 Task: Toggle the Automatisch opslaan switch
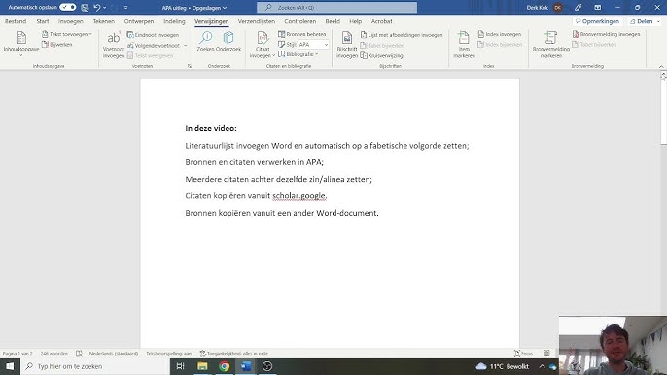[68, 7]
